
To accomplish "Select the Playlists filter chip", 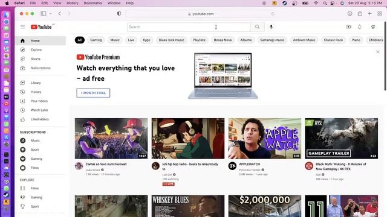I will (x=199, y=40).
